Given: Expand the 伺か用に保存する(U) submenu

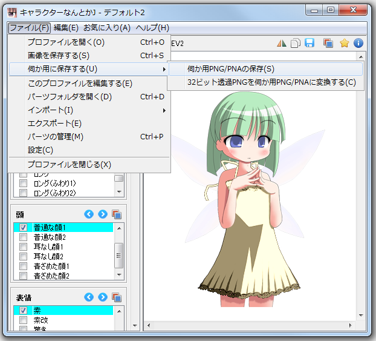Looking at the screenshot, I should coord(89,69).
